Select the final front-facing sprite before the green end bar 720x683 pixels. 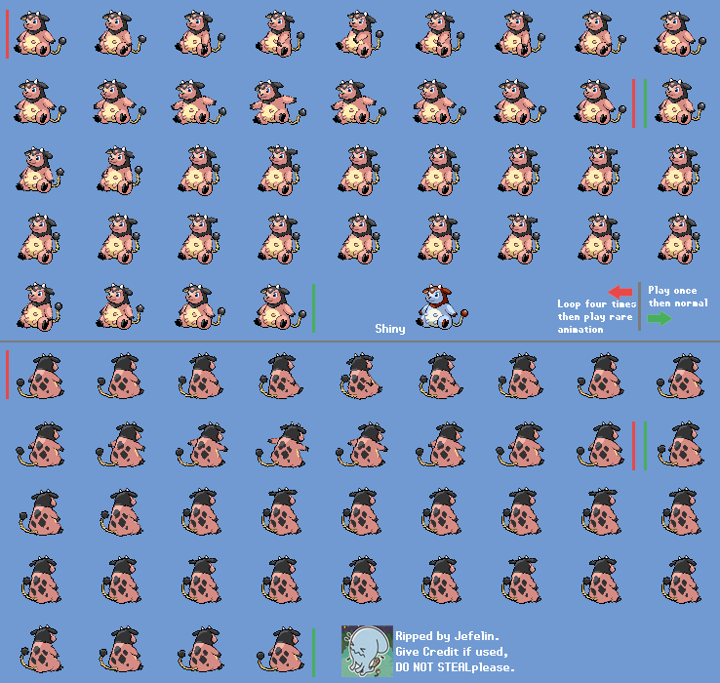pyautogui.click(x=280, y=306)
